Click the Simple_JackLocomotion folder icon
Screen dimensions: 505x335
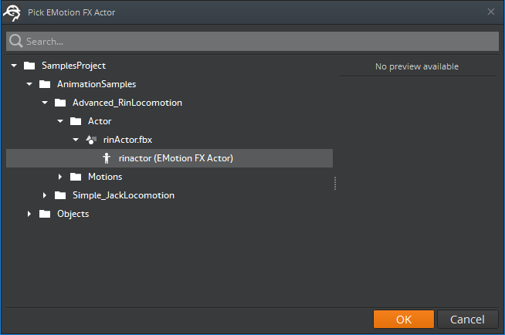(x=60, y=195)
